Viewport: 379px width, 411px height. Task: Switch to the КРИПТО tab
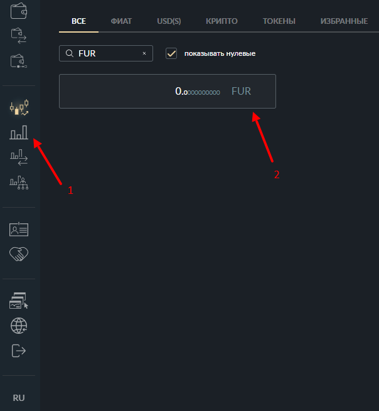pos(222,21)
